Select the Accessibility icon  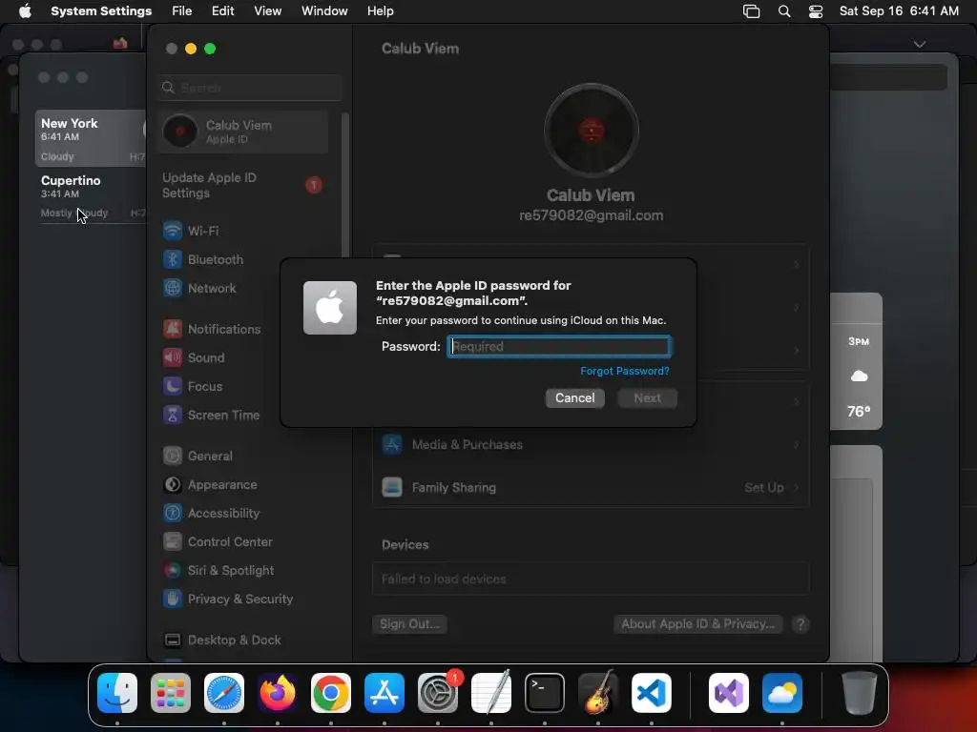173,513
